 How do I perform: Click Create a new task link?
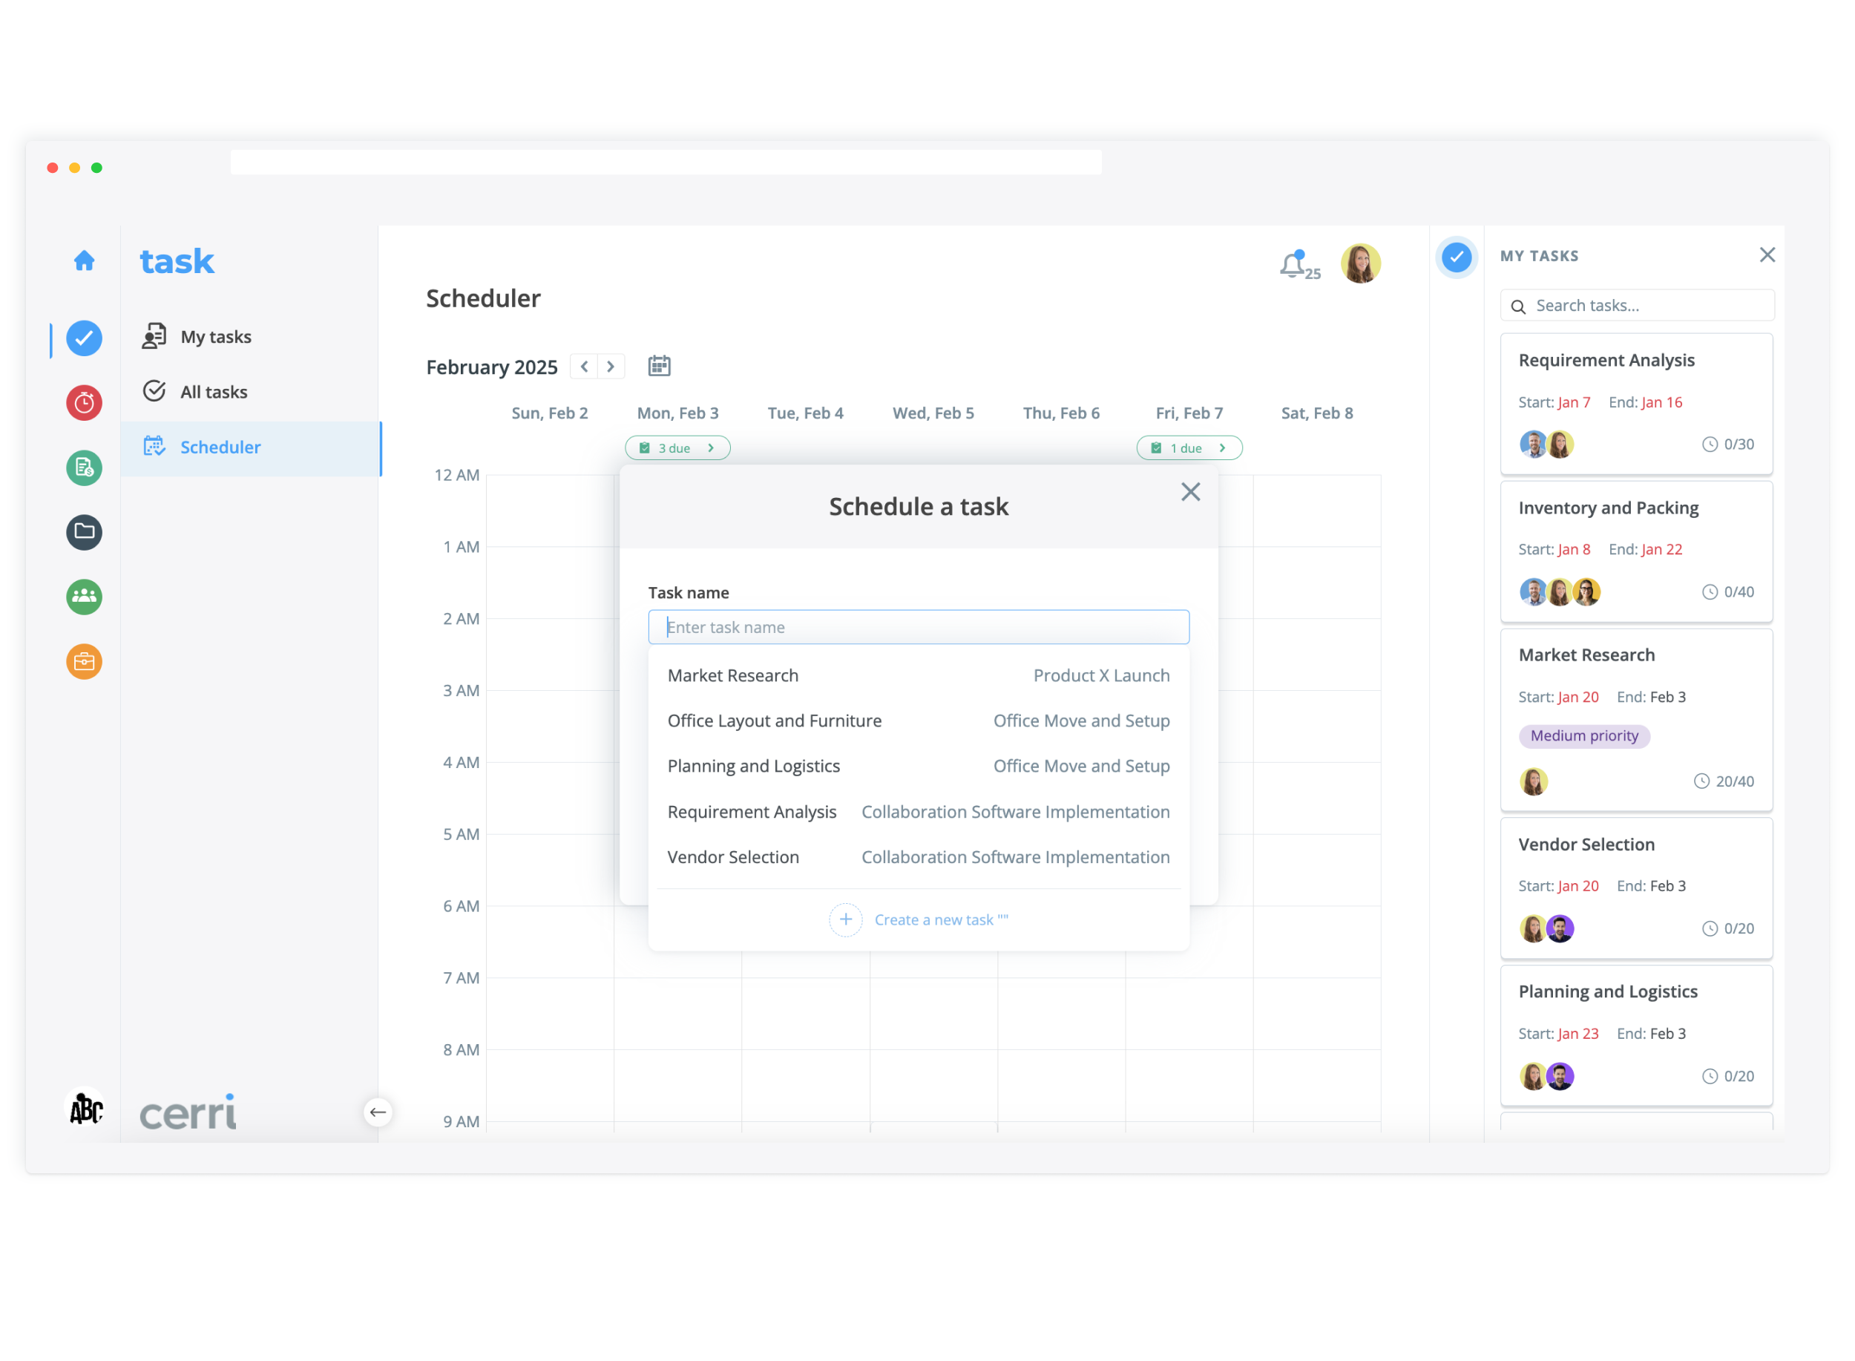(940, 919)
